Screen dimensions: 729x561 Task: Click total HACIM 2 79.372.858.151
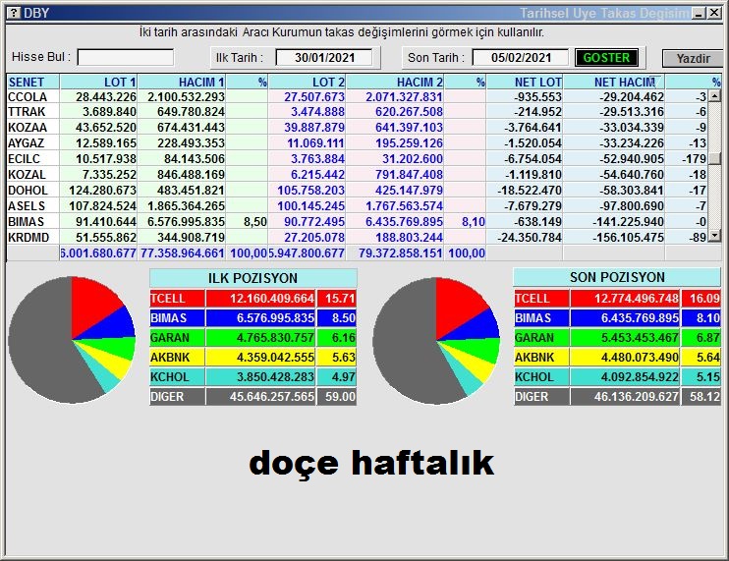click(400, 253)
